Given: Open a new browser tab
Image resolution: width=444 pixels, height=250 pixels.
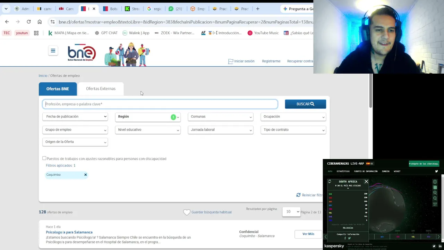Looking at the screenshot, I should pos(258,9).
